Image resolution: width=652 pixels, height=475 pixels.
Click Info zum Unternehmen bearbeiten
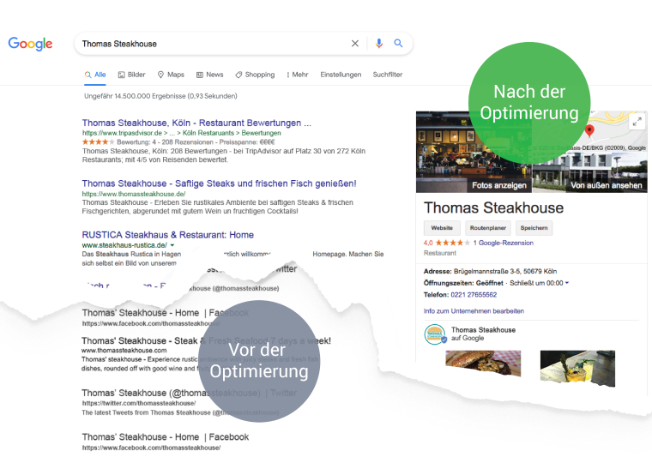[x=474, y=311]
